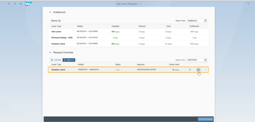Click the Approver column header
Screen dimensions: 255x122
(x=141, y=64)
